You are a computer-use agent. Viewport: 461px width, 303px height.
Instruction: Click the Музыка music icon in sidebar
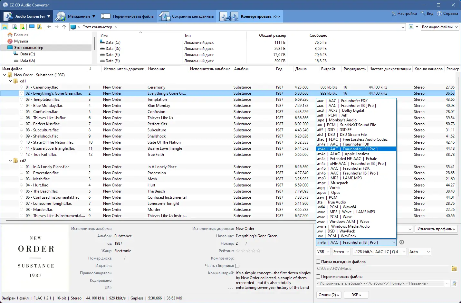[x=10, y=41]
